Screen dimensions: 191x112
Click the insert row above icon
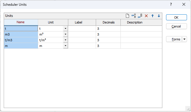(x=134, y=16)
